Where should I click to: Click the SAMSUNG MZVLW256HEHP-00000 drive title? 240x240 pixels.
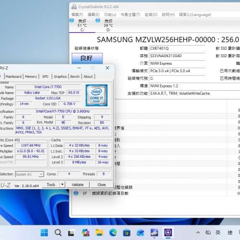click(156, 40)
